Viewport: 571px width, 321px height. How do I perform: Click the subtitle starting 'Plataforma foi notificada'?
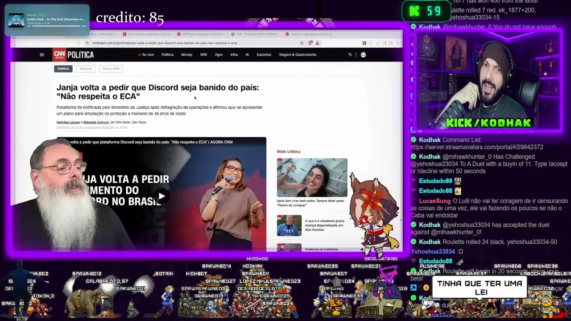[x=159, y=110]
